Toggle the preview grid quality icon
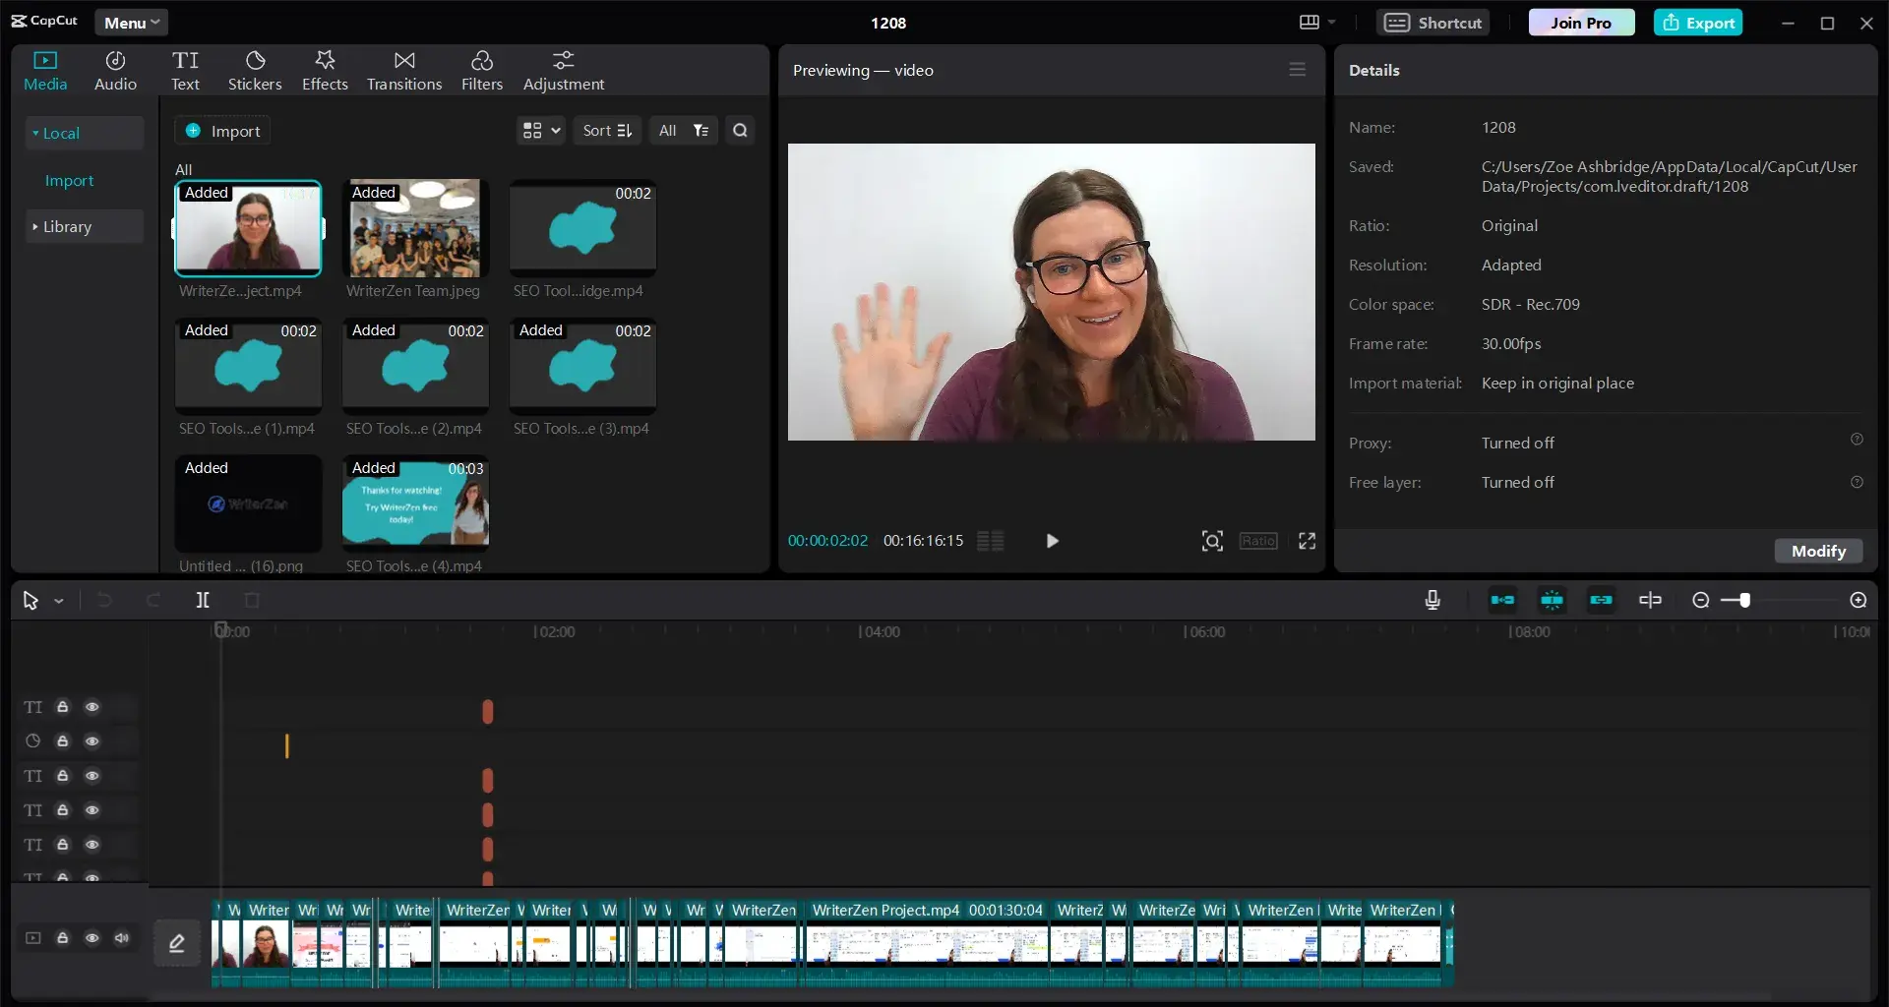This screenshot has width=1889, height=1007. pos(991,541)
